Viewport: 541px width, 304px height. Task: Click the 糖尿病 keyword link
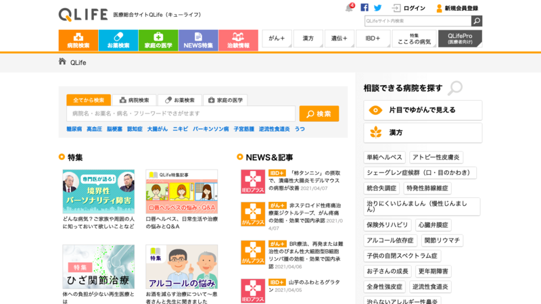pos(74,129)
